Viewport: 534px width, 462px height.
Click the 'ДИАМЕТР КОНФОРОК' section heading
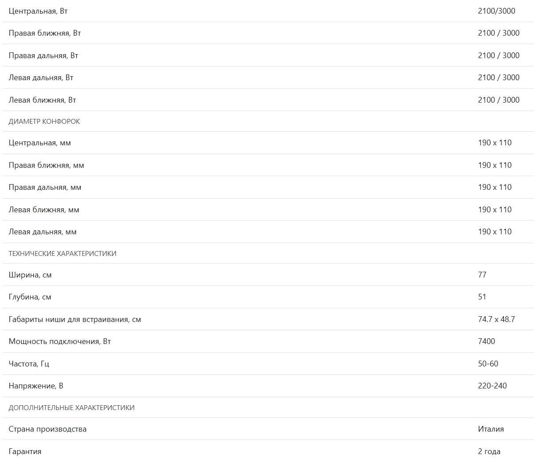[x=44, y=122]
